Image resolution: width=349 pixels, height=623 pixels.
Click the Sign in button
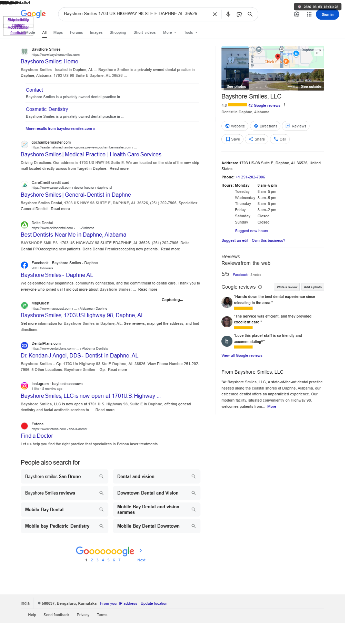coord(327,14)
